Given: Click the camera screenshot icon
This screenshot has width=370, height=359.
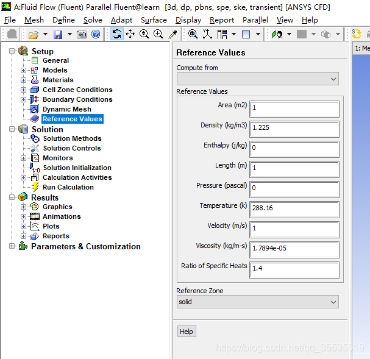Looking at the screenshot, I should coord(82,35).
